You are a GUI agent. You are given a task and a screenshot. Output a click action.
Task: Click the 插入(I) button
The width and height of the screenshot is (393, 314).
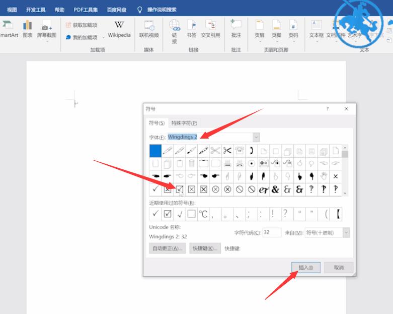[x=306, y=268]
